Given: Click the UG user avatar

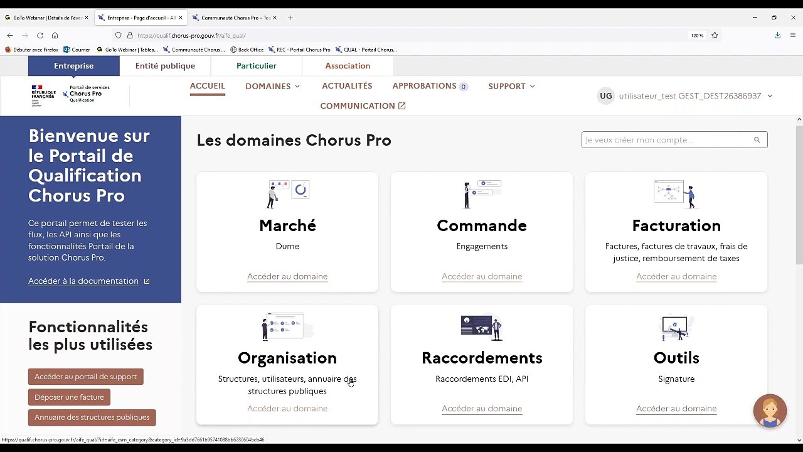Looking at the screenshot, I should click(606, 96).
